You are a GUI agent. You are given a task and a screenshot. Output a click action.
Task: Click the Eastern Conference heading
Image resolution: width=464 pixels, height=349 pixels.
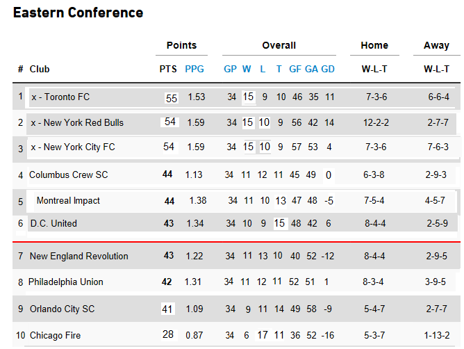point(78,13)
